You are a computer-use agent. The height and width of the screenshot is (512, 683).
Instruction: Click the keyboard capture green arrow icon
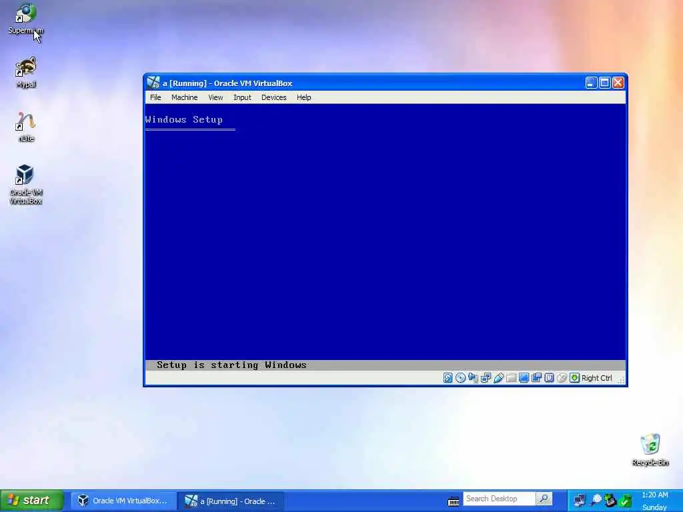pyautogui.click(x=574, y=378)
